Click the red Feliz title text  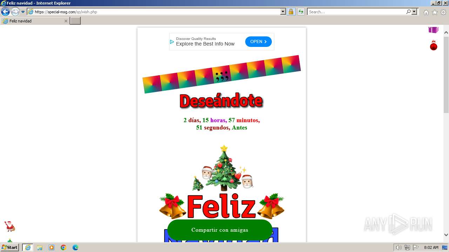221,206
